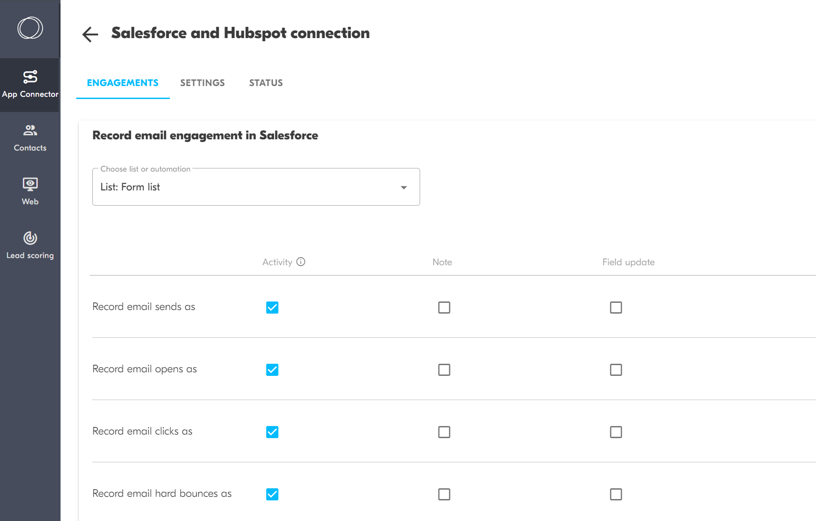
Task: Click the app logo in sidebar
Action: click(30, 28)
